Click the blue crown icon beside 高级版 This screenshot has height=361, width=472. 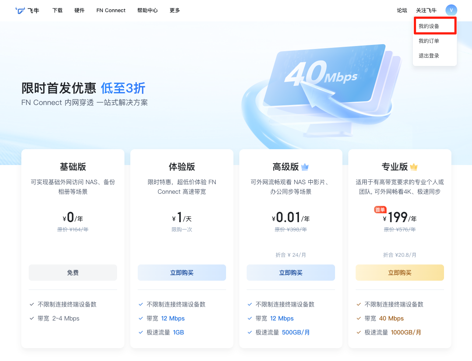coord(305,167)
